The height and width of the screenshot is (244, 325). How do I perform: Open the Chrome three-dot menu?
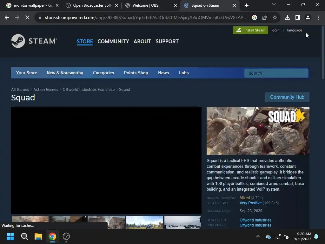click(318, 18)
